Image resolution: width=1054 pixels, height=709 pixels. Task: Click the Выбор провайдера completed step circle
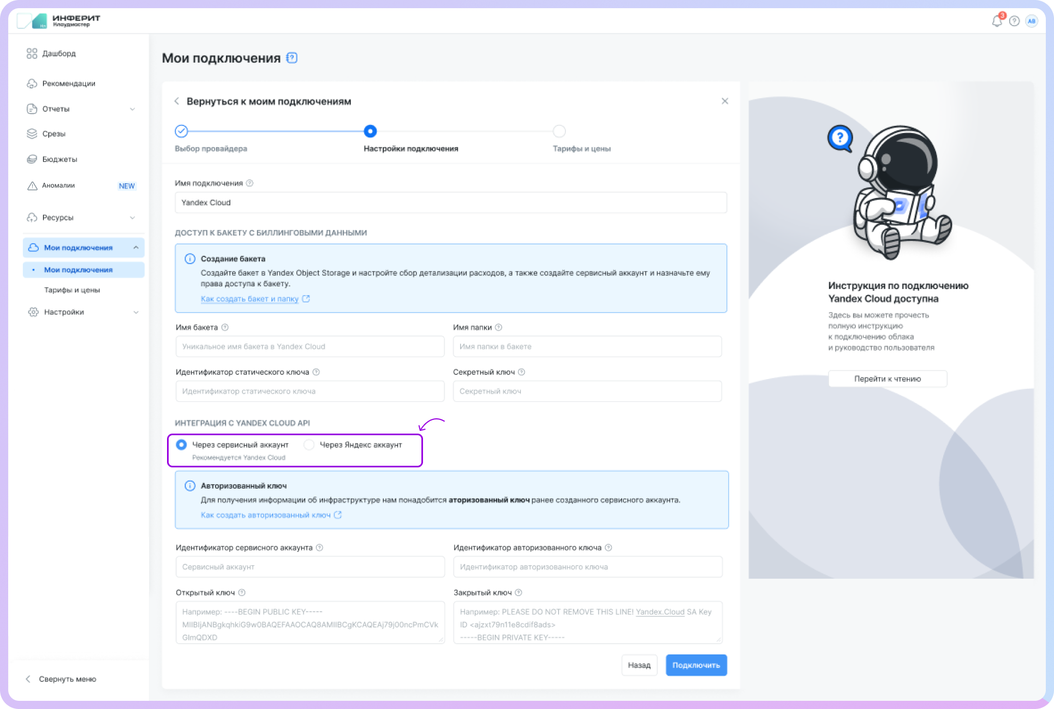click(x=181, y=131)
